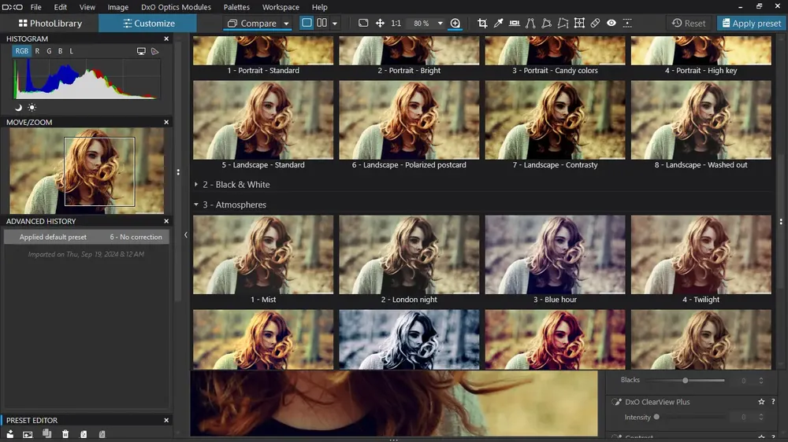Delete preset with the trash icon

point(65,434)
